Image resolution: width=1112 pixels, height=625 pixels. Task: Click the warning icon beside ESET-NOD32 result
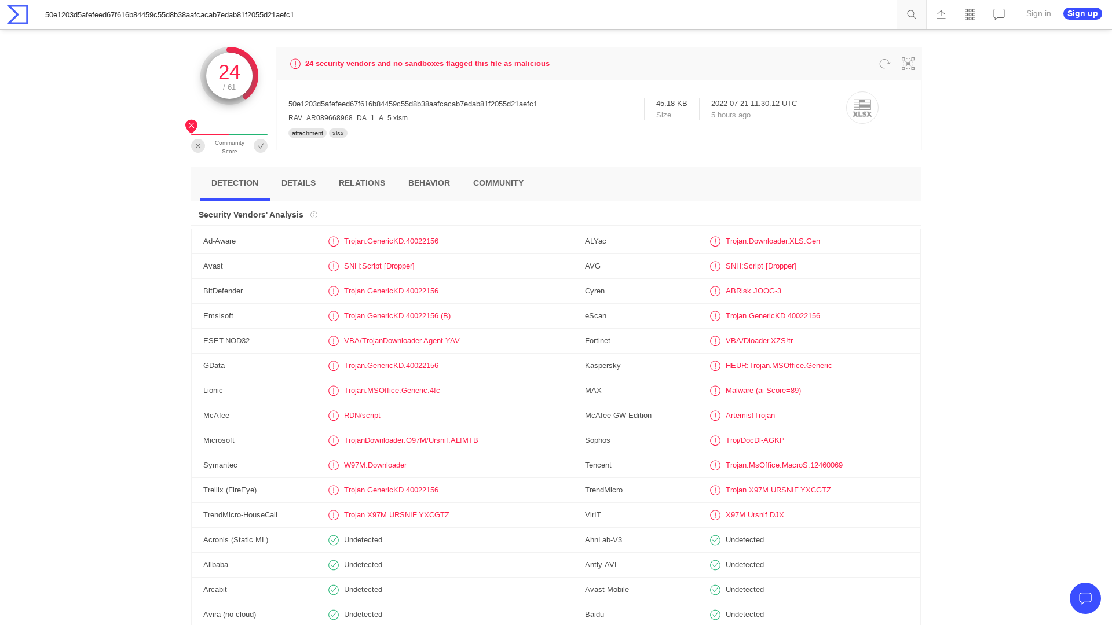pyautogui.click(x=334, y=341)
